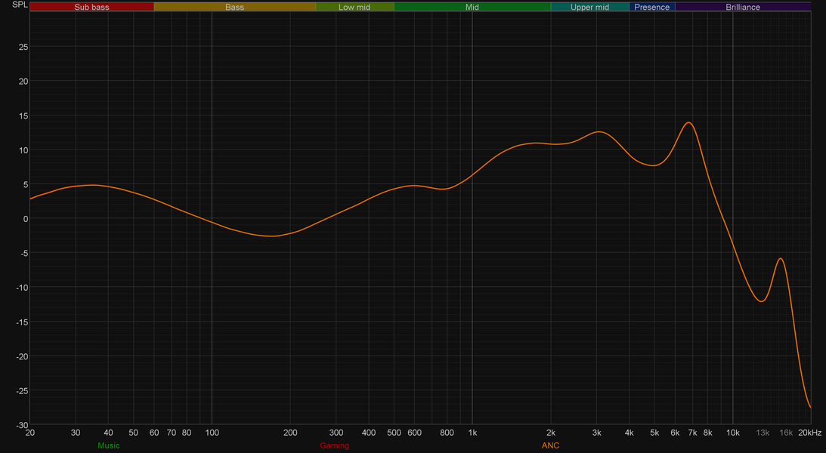Screen dimensions: 826x453
Task: Click the Presence band header
Action: [651, 8]
